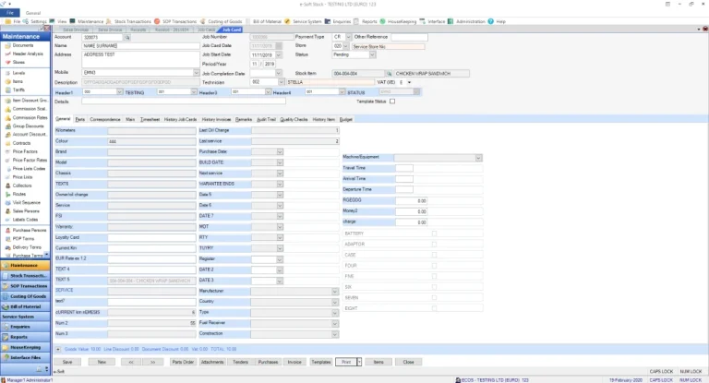Image resolution: width=709 pixels, height=383 pixels.
Task: Toggle the SIX checkbox
Action: [434, 287]
